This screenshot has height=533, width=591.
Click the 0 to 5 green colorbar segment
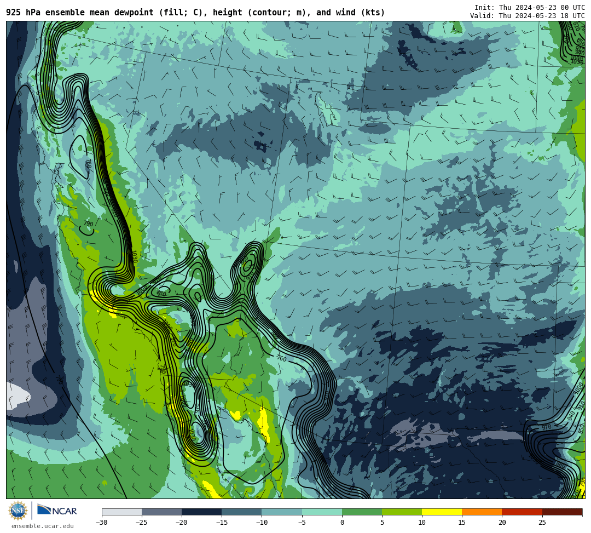tap(362, 512)
